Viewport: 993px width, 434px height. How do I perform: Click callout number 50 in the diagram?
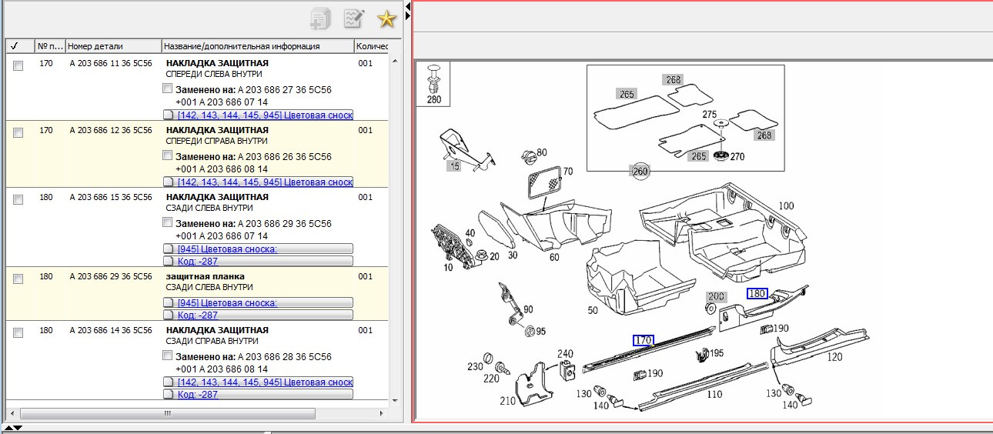coord(593,310)
